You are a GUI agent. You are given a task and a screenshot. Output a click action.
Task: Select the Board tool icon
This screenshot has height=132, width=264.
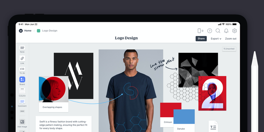(22, 79)
